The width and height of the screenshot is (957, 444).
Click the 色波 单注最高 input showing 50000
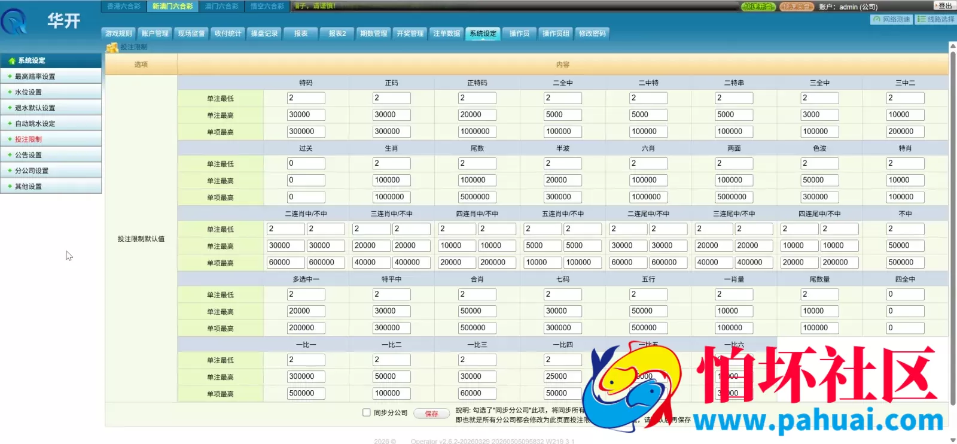click(x=820, y=180)
